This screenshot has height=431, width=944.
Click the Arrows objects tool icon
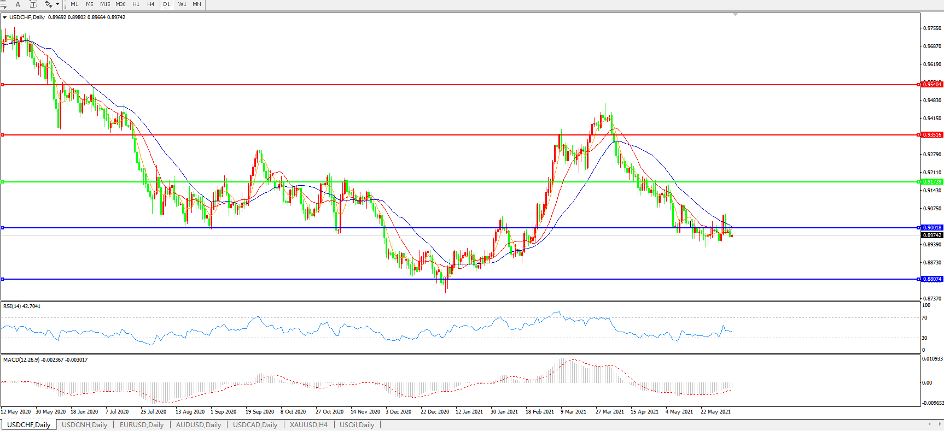pyautogui.click(x=48, y=4)
